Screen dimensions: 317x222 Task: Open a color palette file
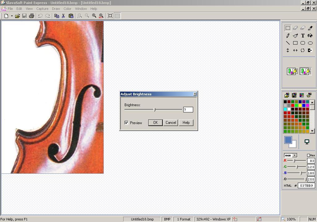click(x=286, y=95)
